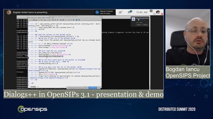Open the File menu in gvim
Screen dimensions: 213x119
(29, 18)
